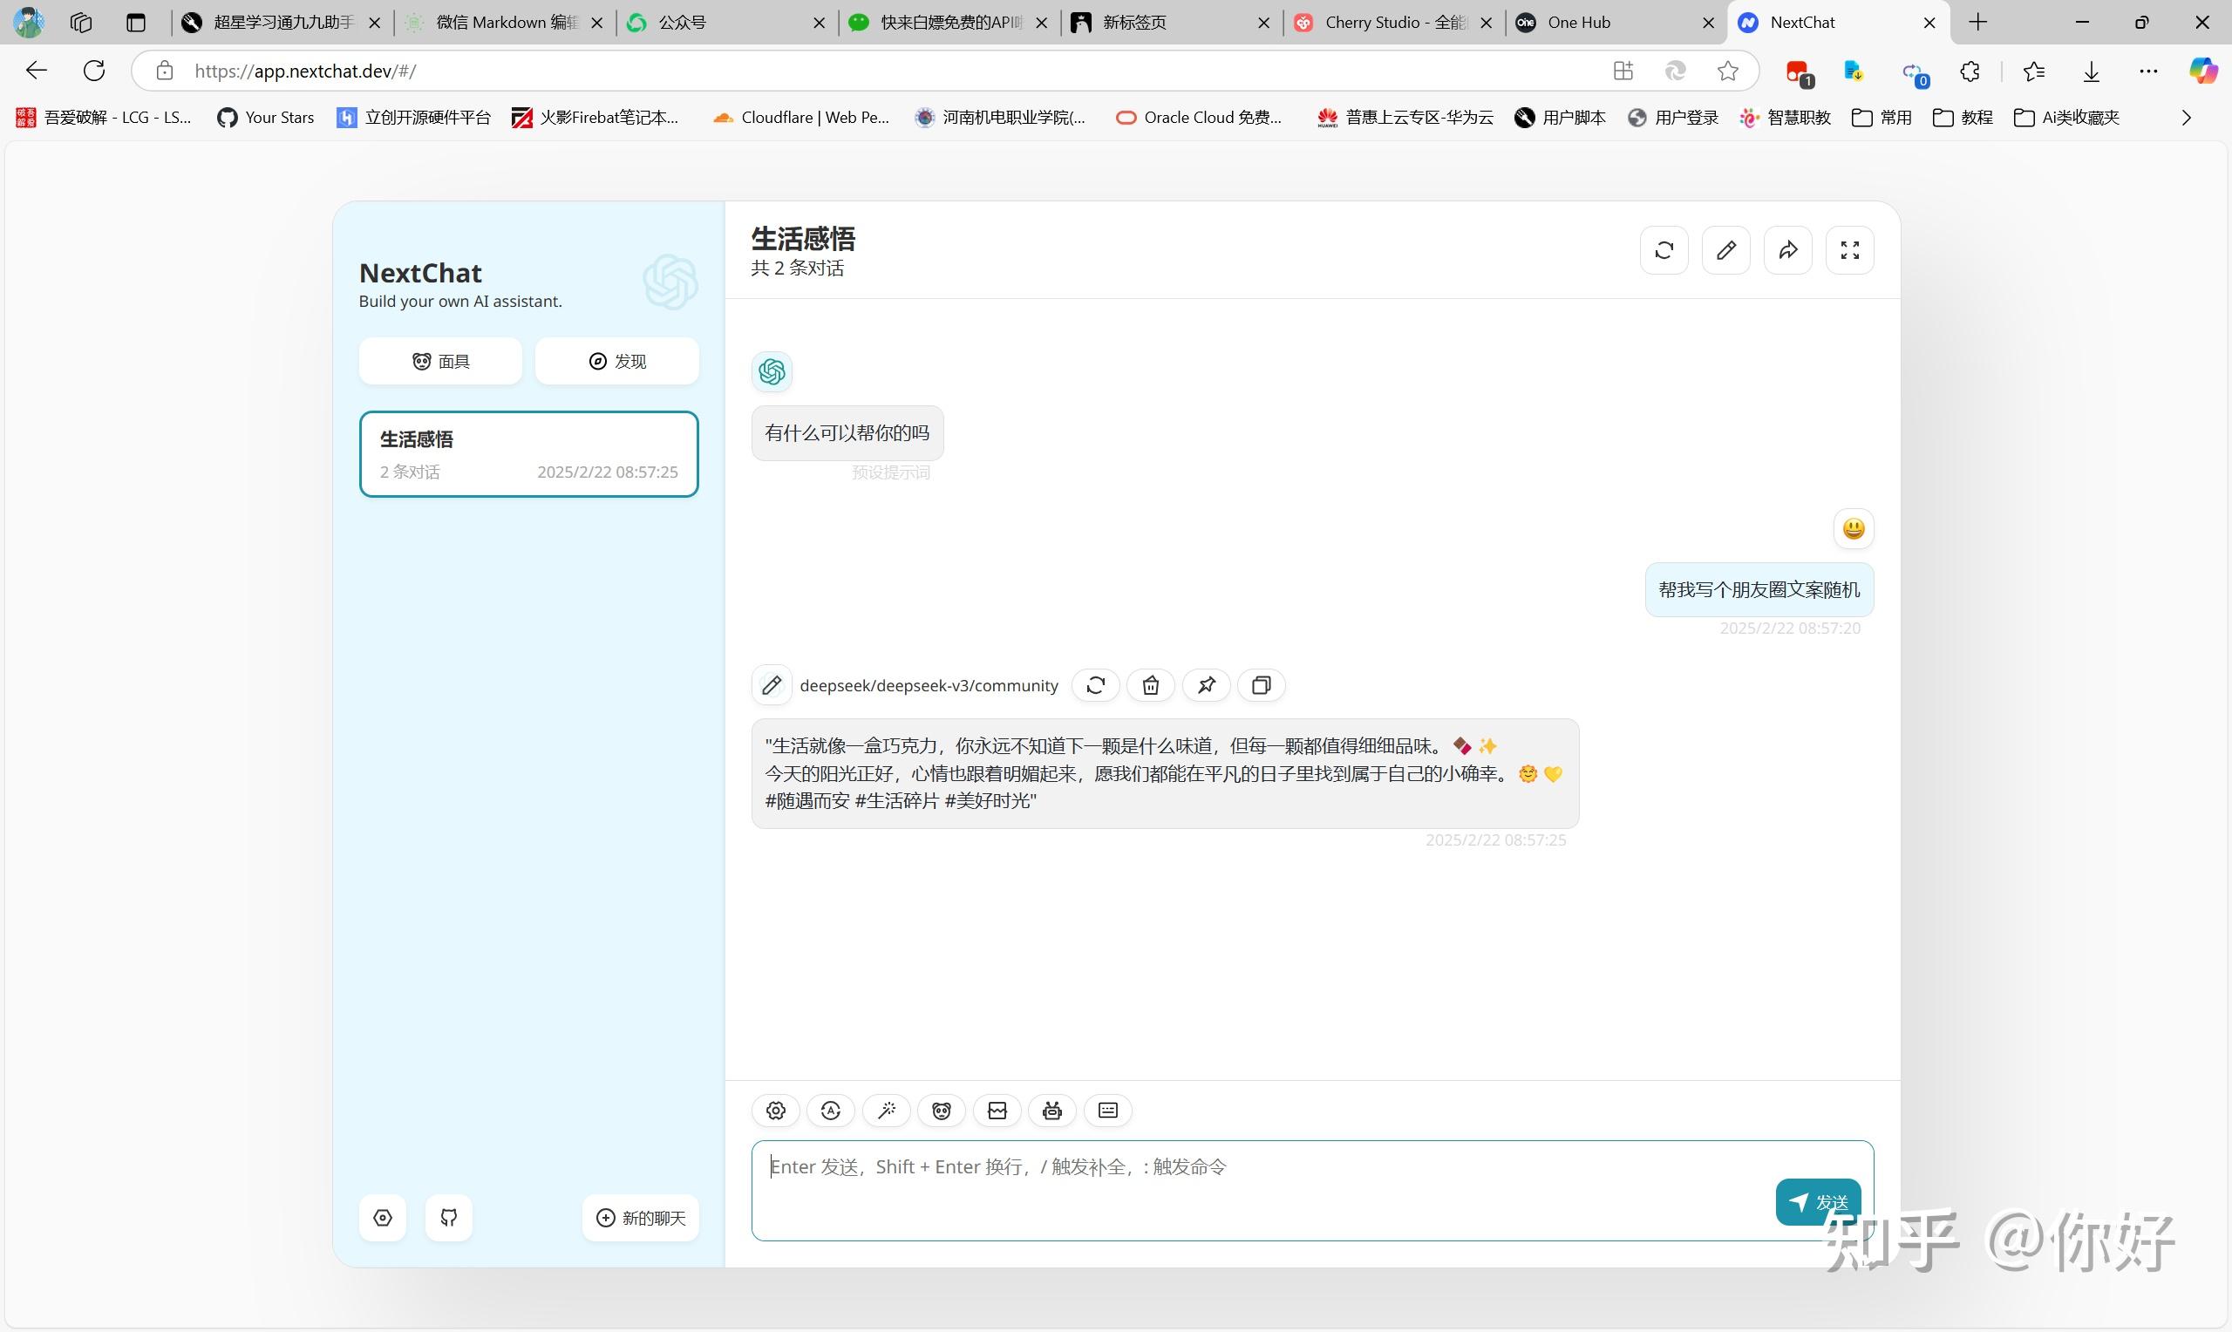Switch to the 微信 Markdown browser tab
Image resolution: width=2232 pixels, height=1332 pixels.
click(504, 23)
